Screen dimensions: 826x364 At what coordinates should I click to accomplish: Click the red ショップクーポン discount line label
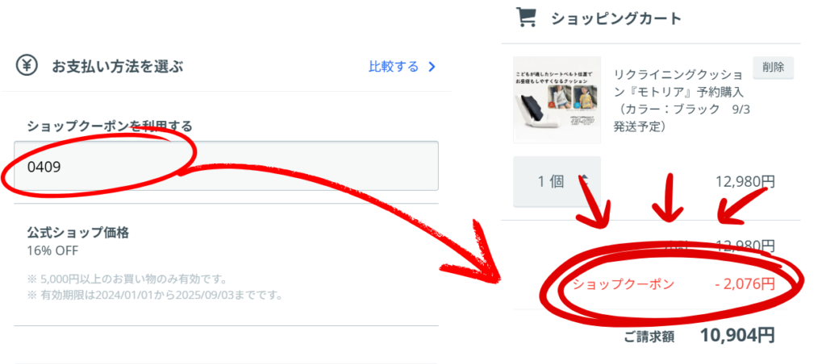[x=624, y=284]
